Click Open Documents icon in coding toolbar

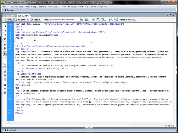click(5, 25)
